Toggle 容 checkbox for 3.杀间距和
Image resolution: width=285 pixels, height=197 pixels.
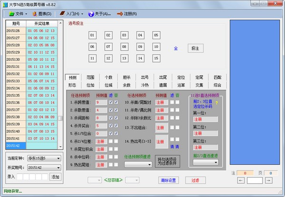(x=116, y=118)
